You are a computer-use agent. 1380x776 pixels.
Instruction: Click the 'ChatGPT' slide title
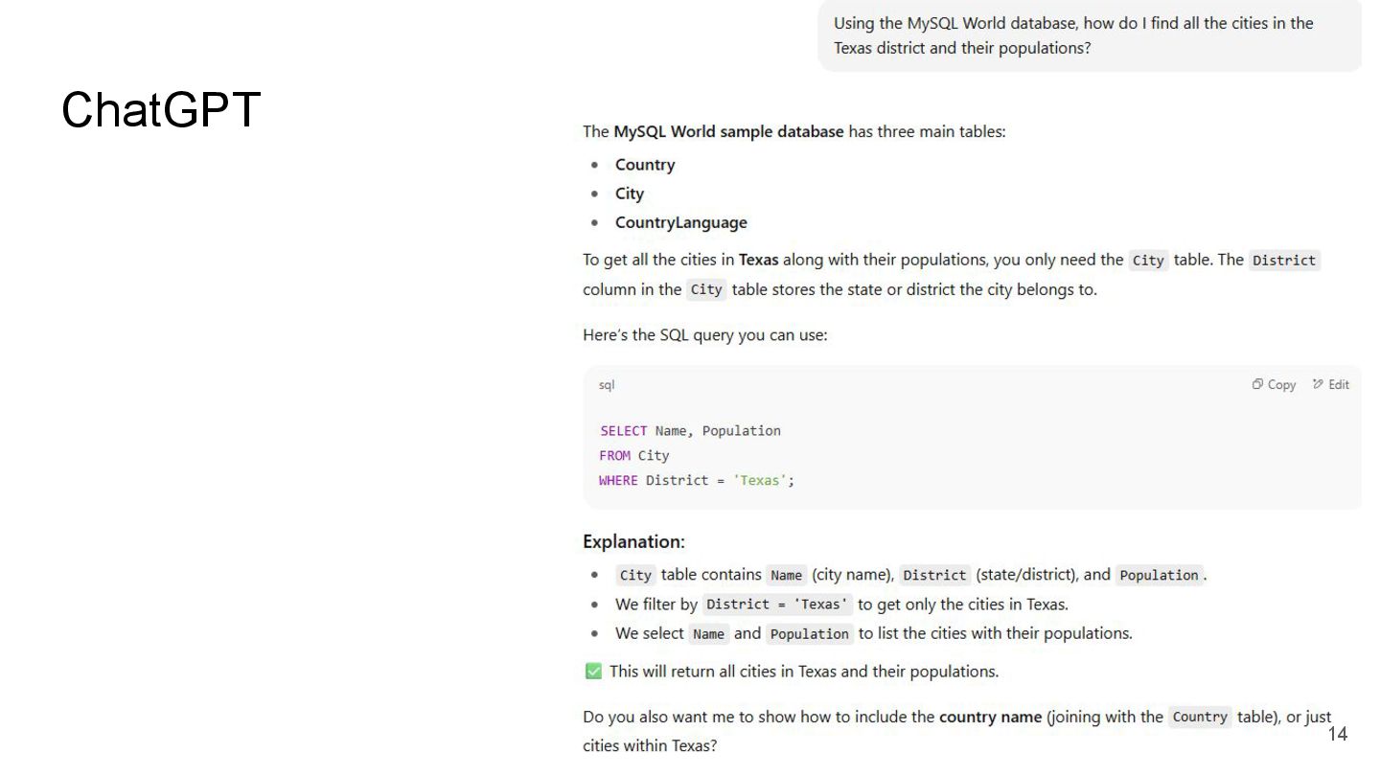[161, 109]
